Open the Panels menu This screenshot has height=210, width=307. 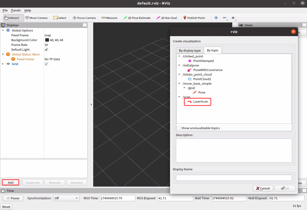16,10
